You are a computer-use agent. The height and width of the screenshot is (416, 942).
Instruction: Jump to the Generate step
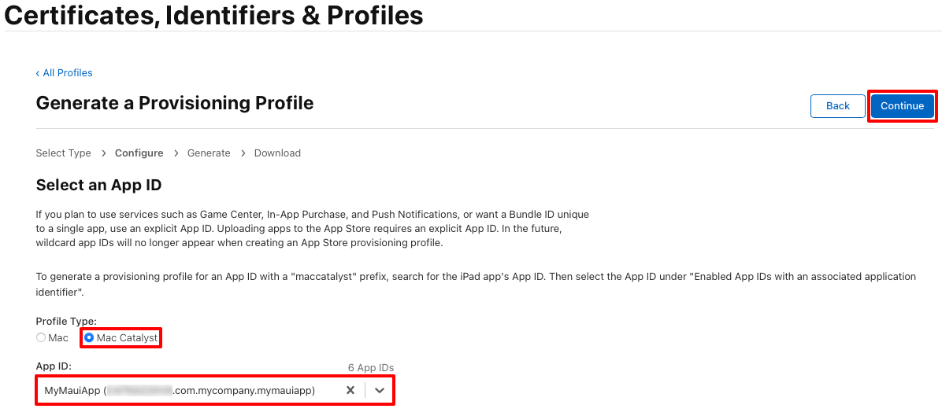tap(209, 153)
